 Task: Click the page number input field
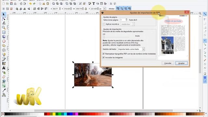(123, 20)
